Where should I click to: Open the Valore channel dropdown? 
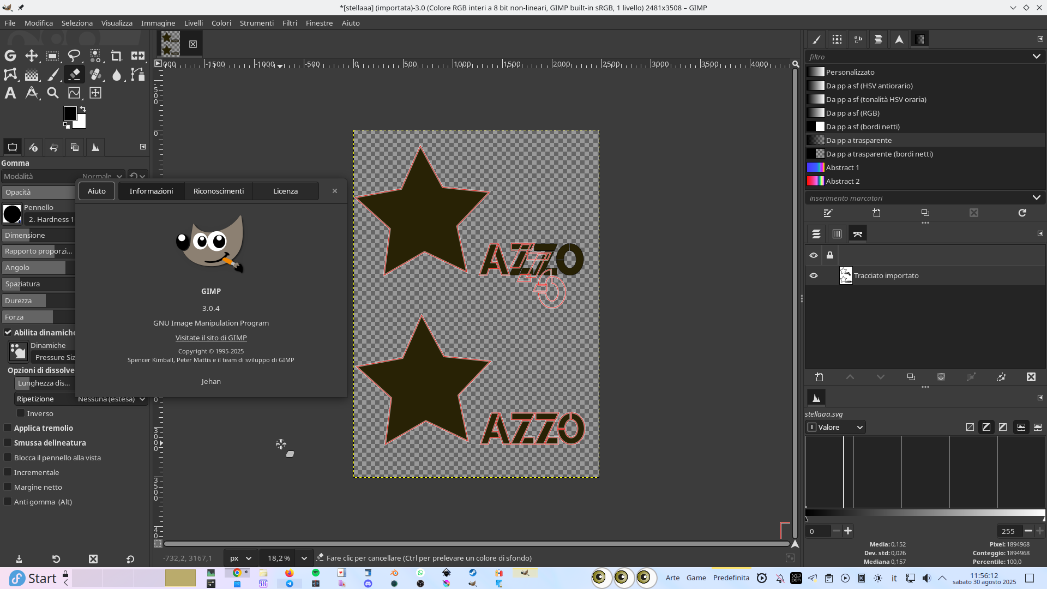coord(835,427)
